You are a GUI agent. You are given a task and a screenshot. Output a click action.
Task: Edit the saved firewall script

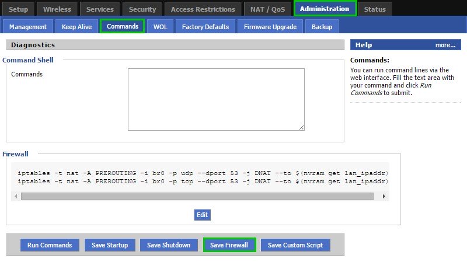click(202, 215)
